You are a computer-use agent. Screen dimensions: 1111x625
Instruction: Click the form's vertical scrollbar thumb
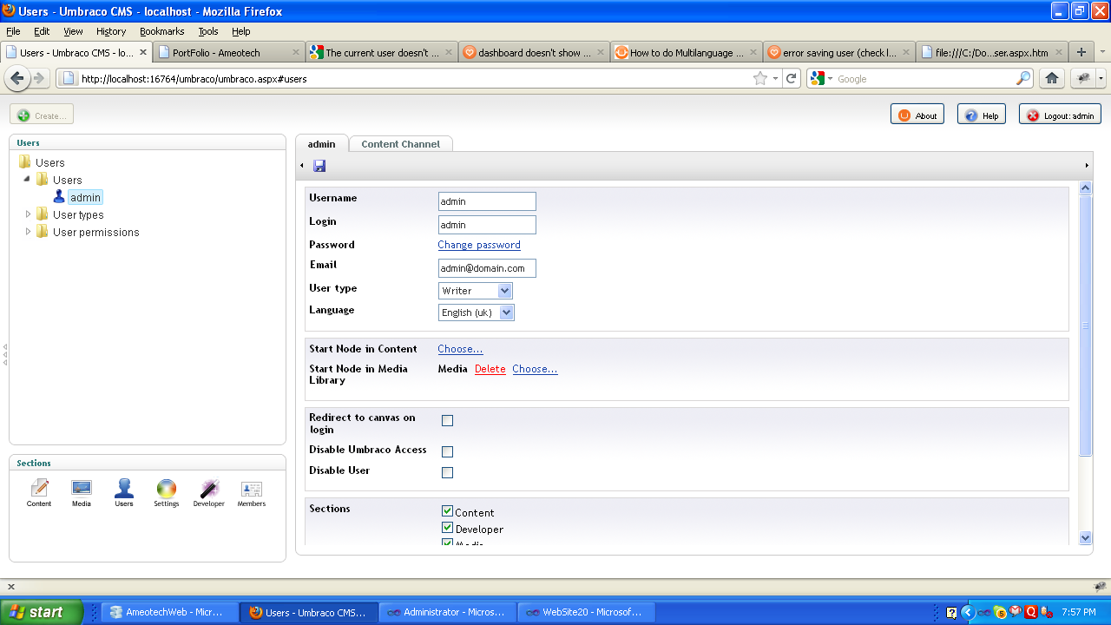tap(1085, 326)
